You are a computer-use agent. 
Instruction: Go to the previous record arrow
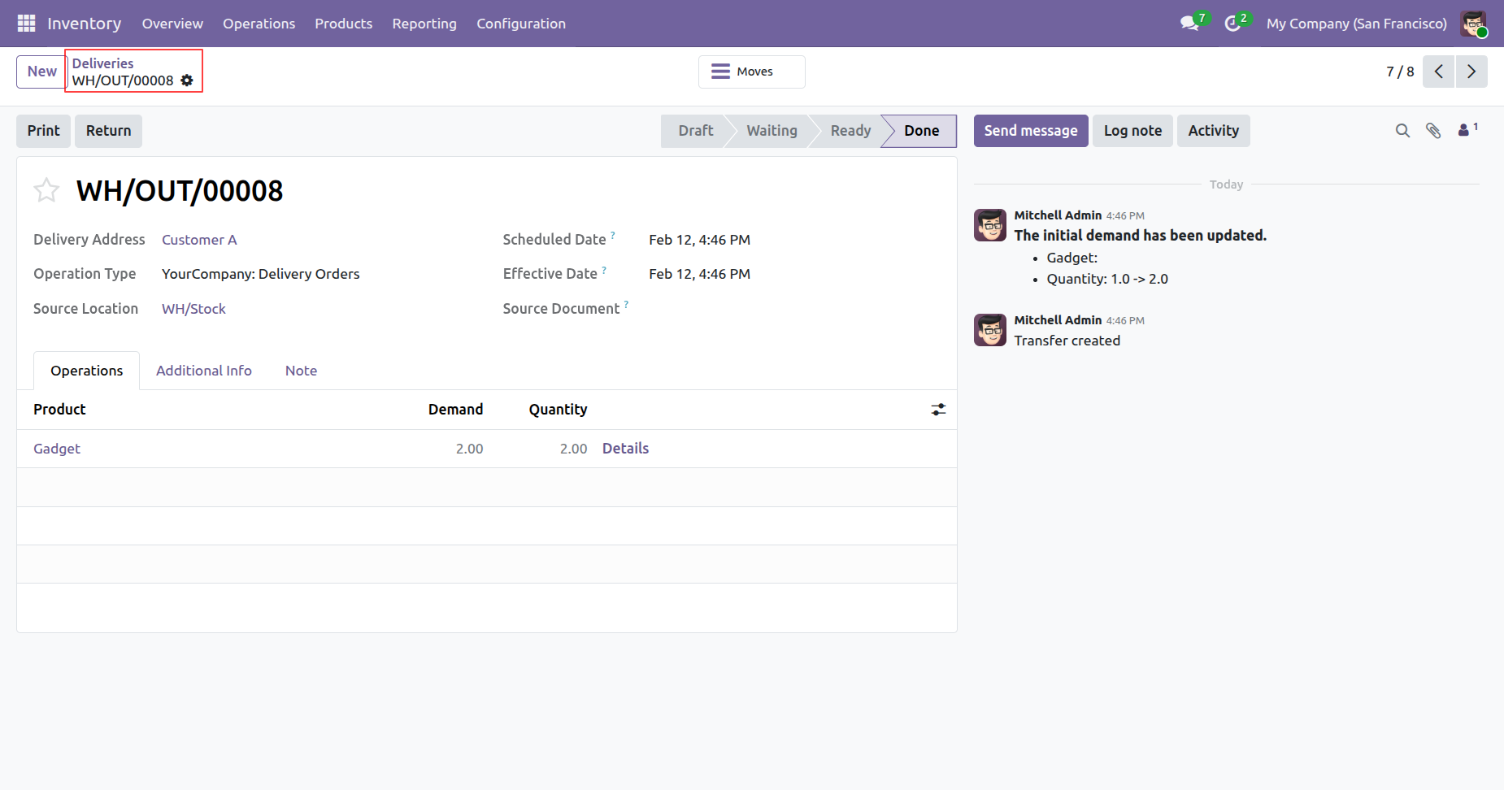[x=1438, y=72]
